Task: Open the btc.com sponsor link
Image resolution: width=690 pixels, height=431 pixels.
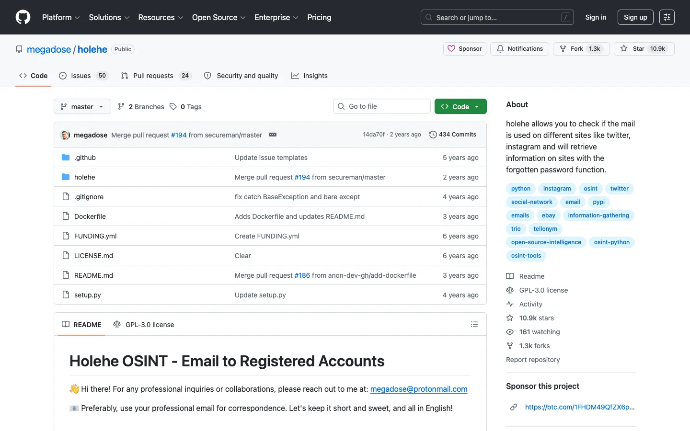Action: pyautogui.click(x=580, y=407)
